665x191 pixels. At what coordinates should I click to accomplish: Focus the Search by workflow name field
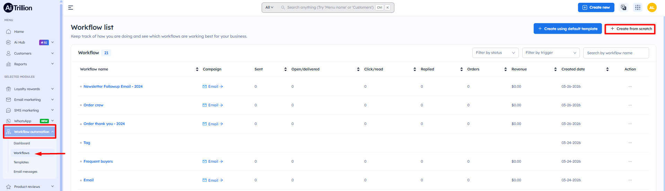click(x=616, y=53)
